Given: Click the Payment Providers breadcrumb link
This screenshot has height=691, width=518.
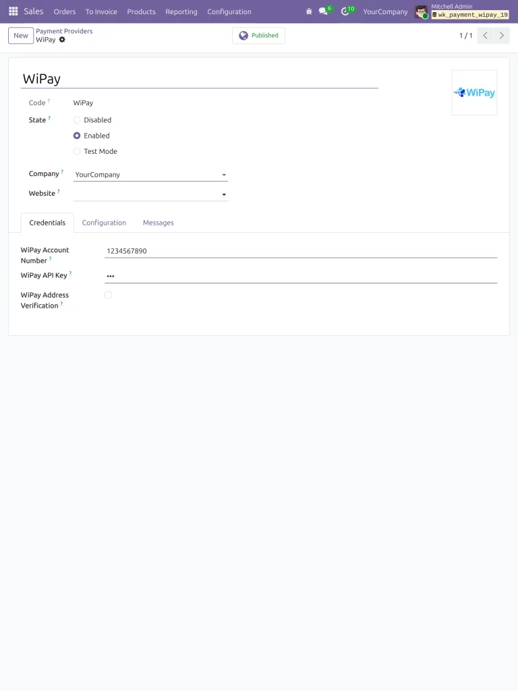Looking at the screenshot, I should tap(64, 31).
